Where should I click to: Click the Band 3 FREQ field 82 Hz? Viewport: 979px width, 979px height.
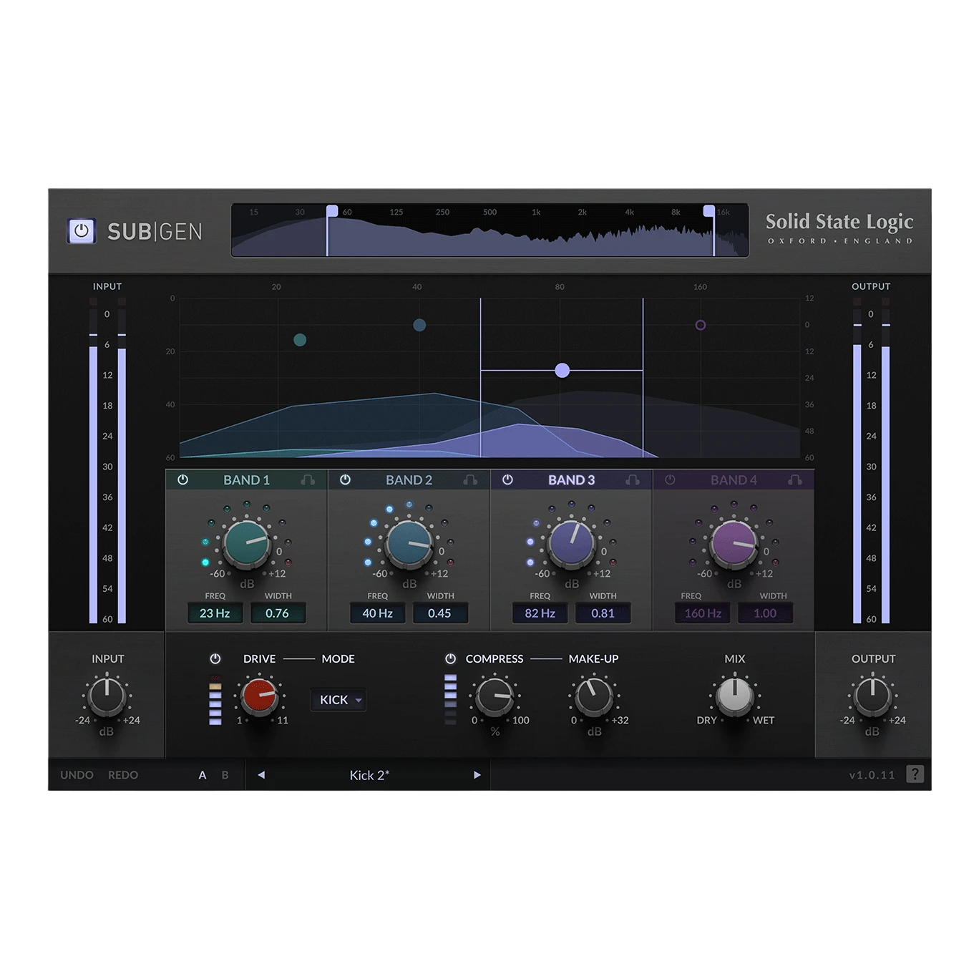click(540, 613)
